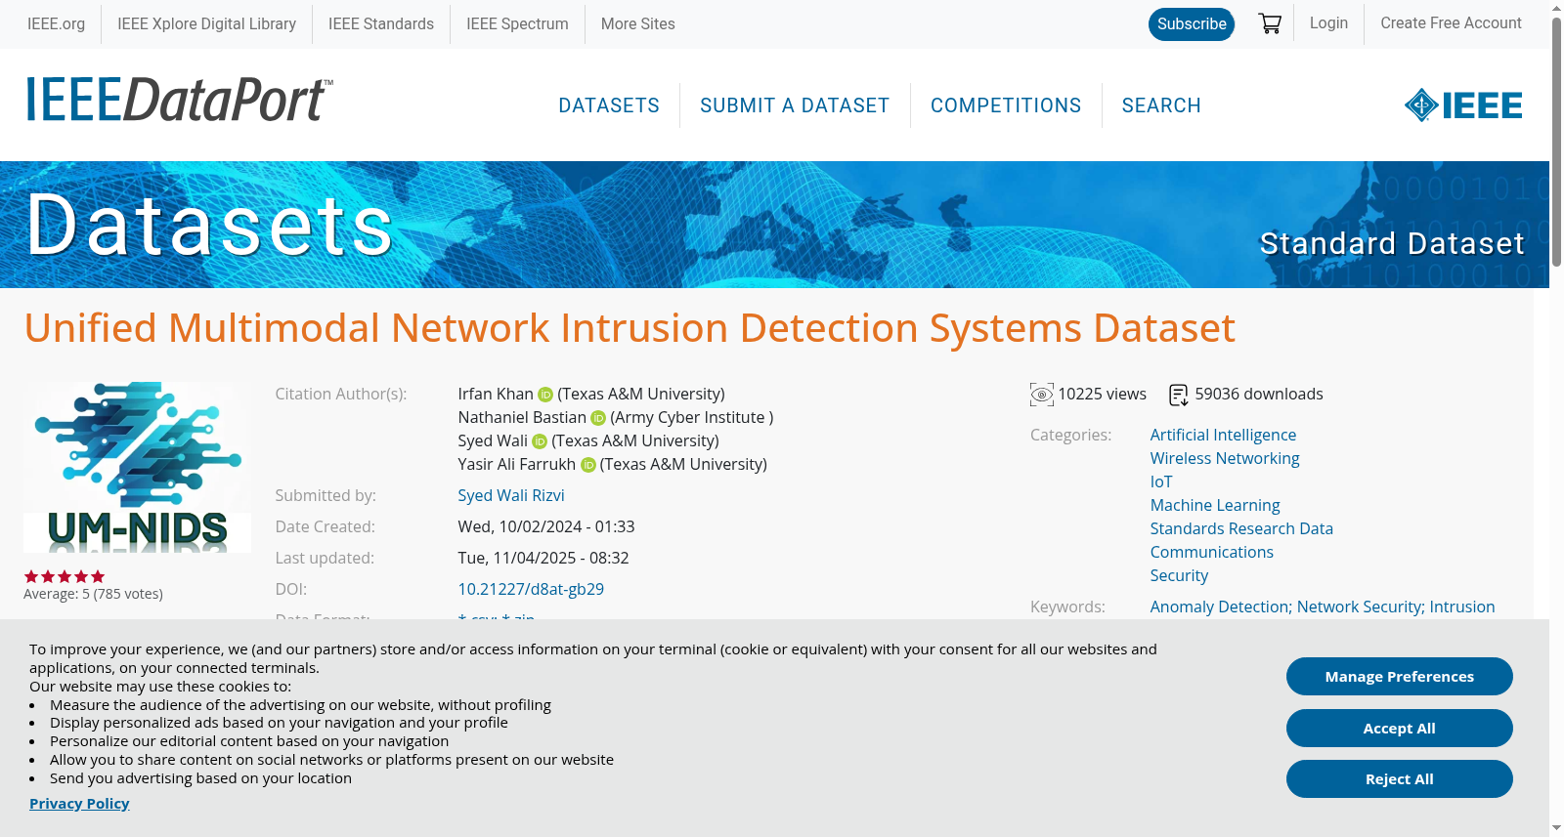Rate dataset with the third star
Viewport: 1564px width, 837px height.
point(65,576)
